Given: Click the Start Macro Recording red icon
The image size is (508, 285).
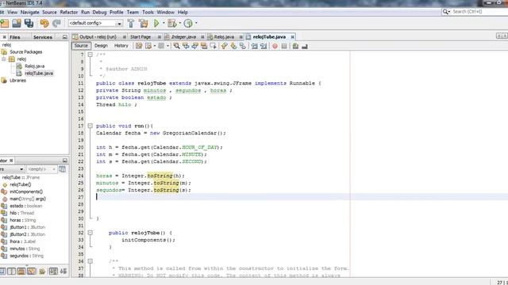Looking at the screenshot, I should (x=275, y=46).
